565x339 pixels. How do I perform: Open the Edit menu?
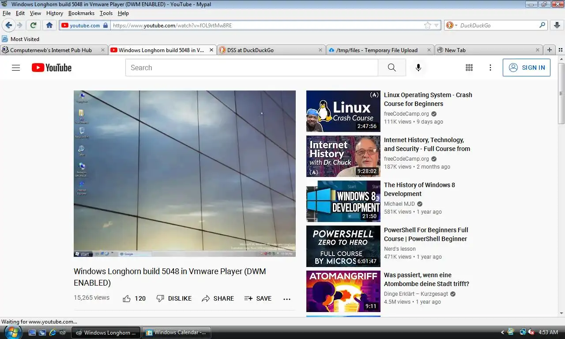pos(20,13)
